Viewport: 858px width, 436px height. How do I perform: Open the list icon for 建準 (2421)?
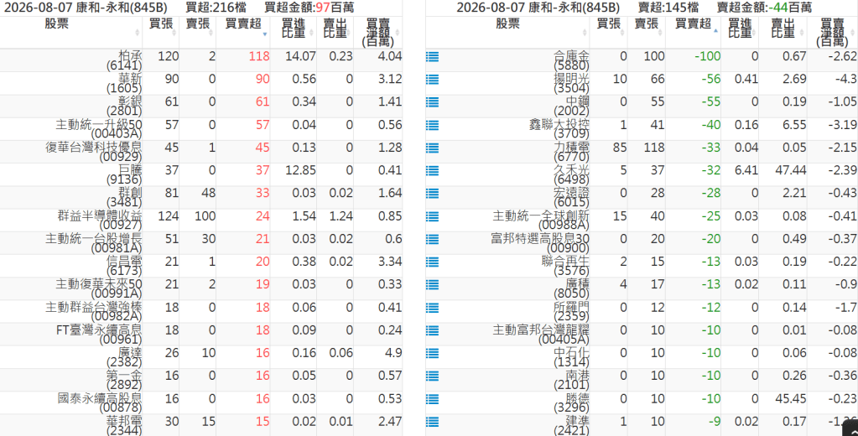pyautogui.click(x=432, y=423)
